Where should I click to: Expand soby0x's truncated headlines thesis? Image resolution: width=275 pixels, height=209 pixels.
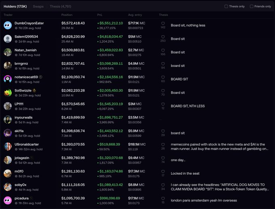(x=220, y=187)
